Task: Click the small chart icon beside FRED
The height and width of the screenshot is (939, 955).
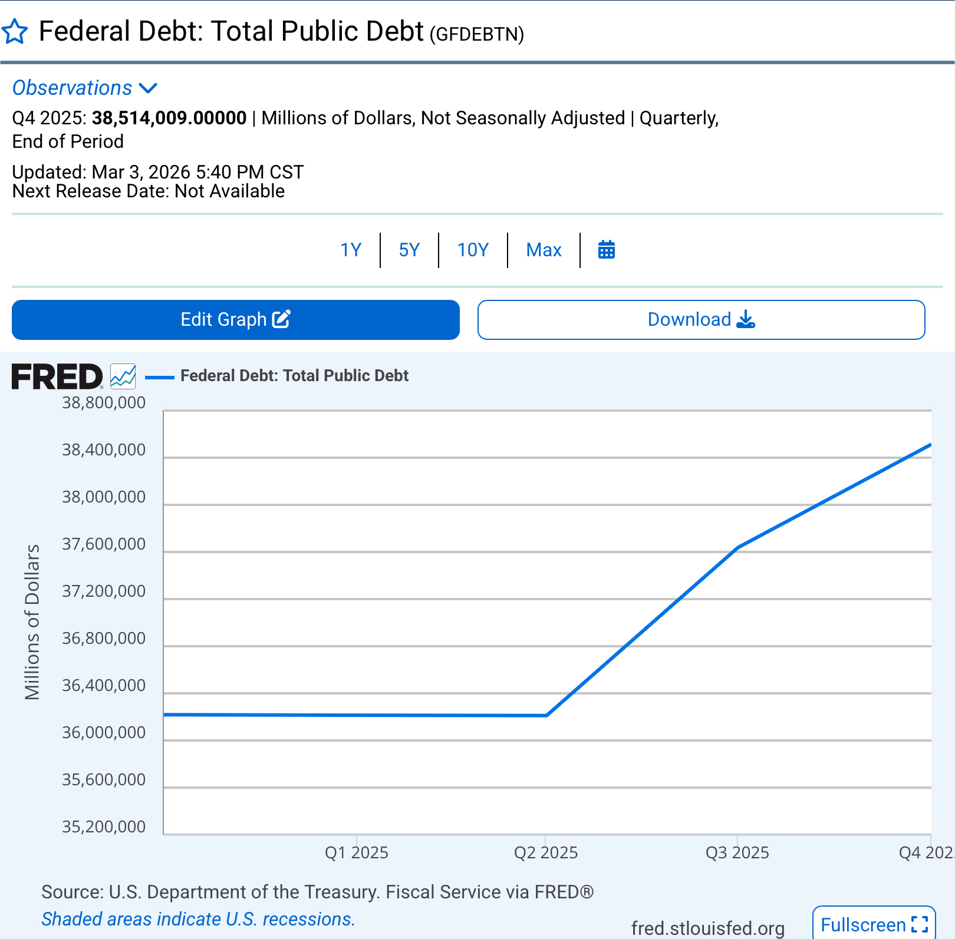Action: [123, 376]
